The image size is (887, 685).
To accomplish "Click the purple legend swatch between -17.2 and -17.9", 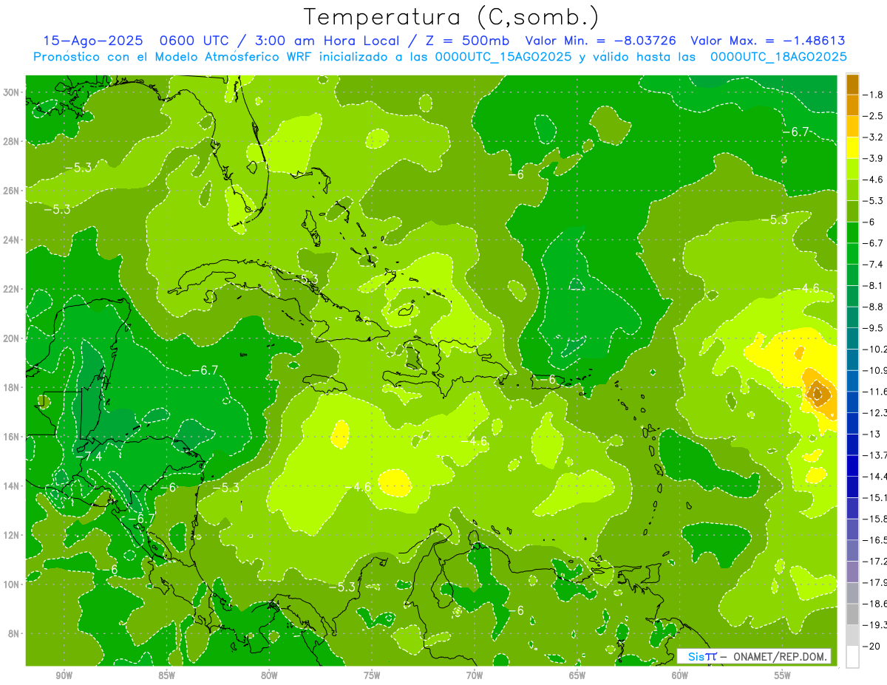I will tap(853, 572).
